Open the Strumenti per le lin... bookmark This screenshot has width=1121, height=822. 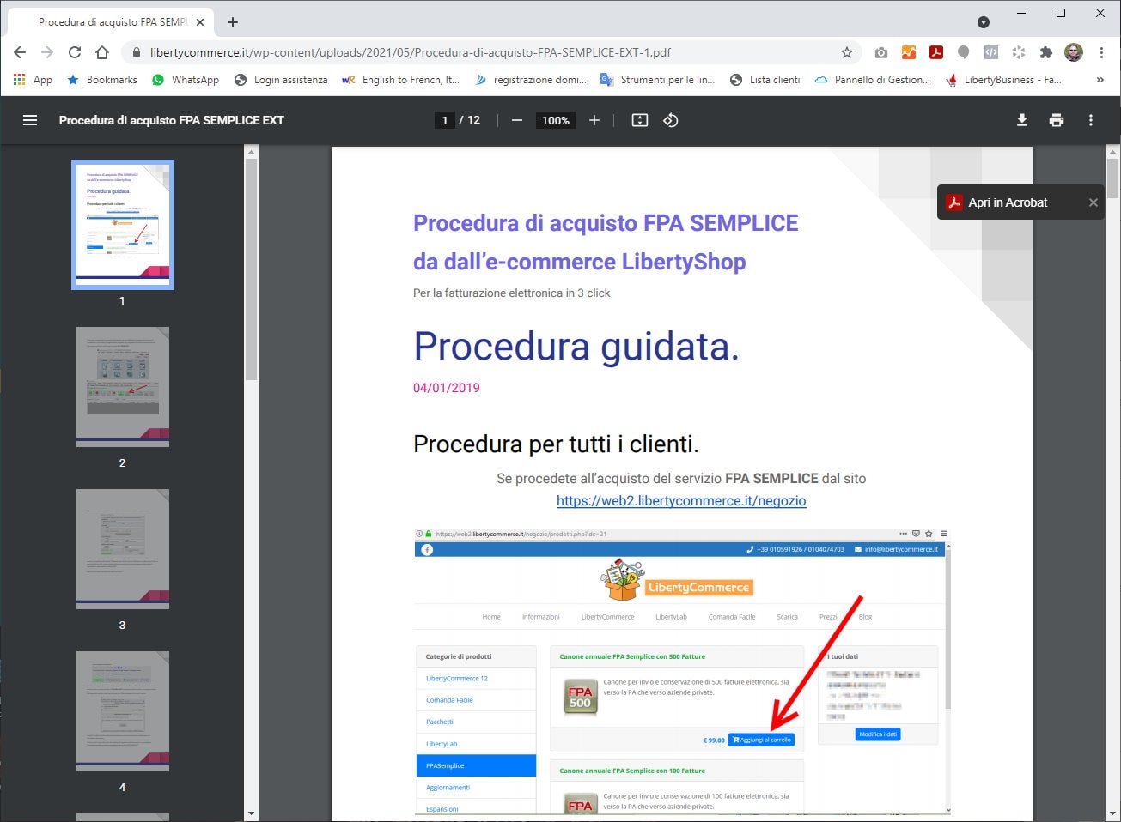pyautogui.click(x=657, y=80)
